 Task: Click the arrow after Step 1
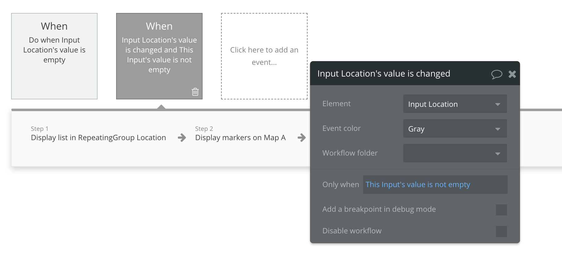point(182,138)
